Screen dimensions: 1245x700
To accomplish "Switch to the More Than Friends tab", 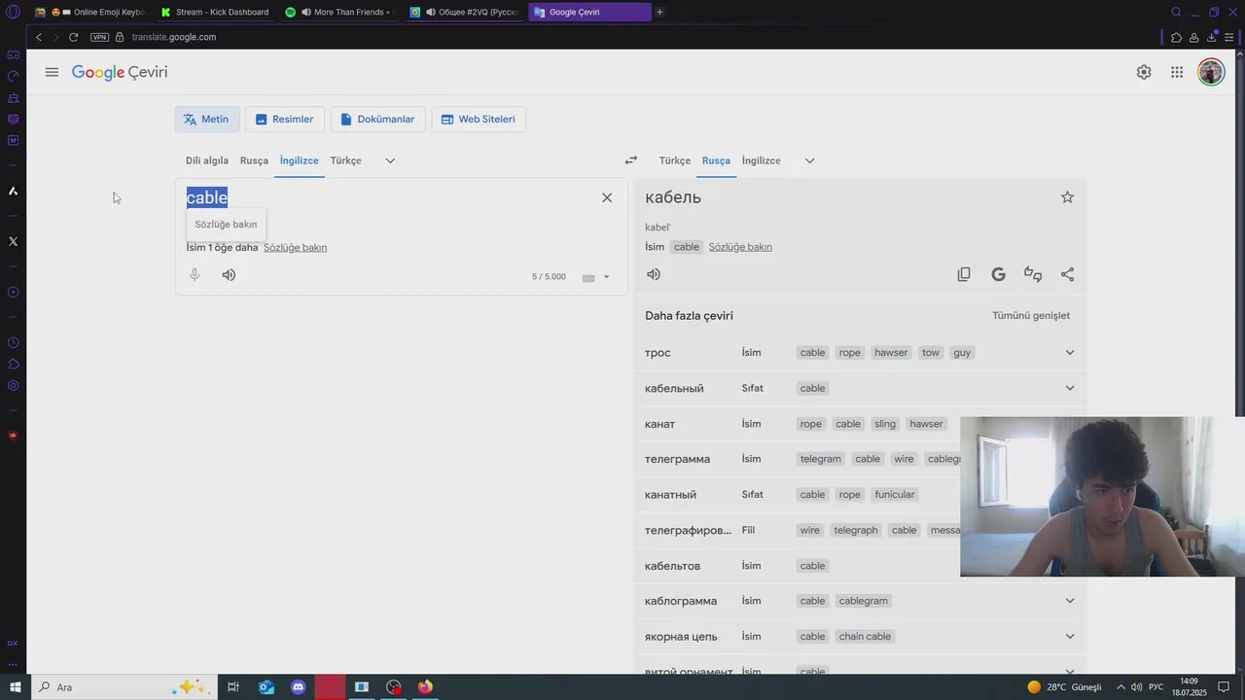I will (x=340, y=13).
